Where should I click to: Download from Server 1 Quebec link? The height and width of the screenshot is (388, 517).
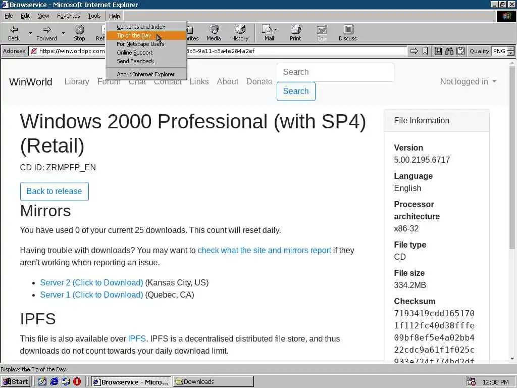(92, 295)
